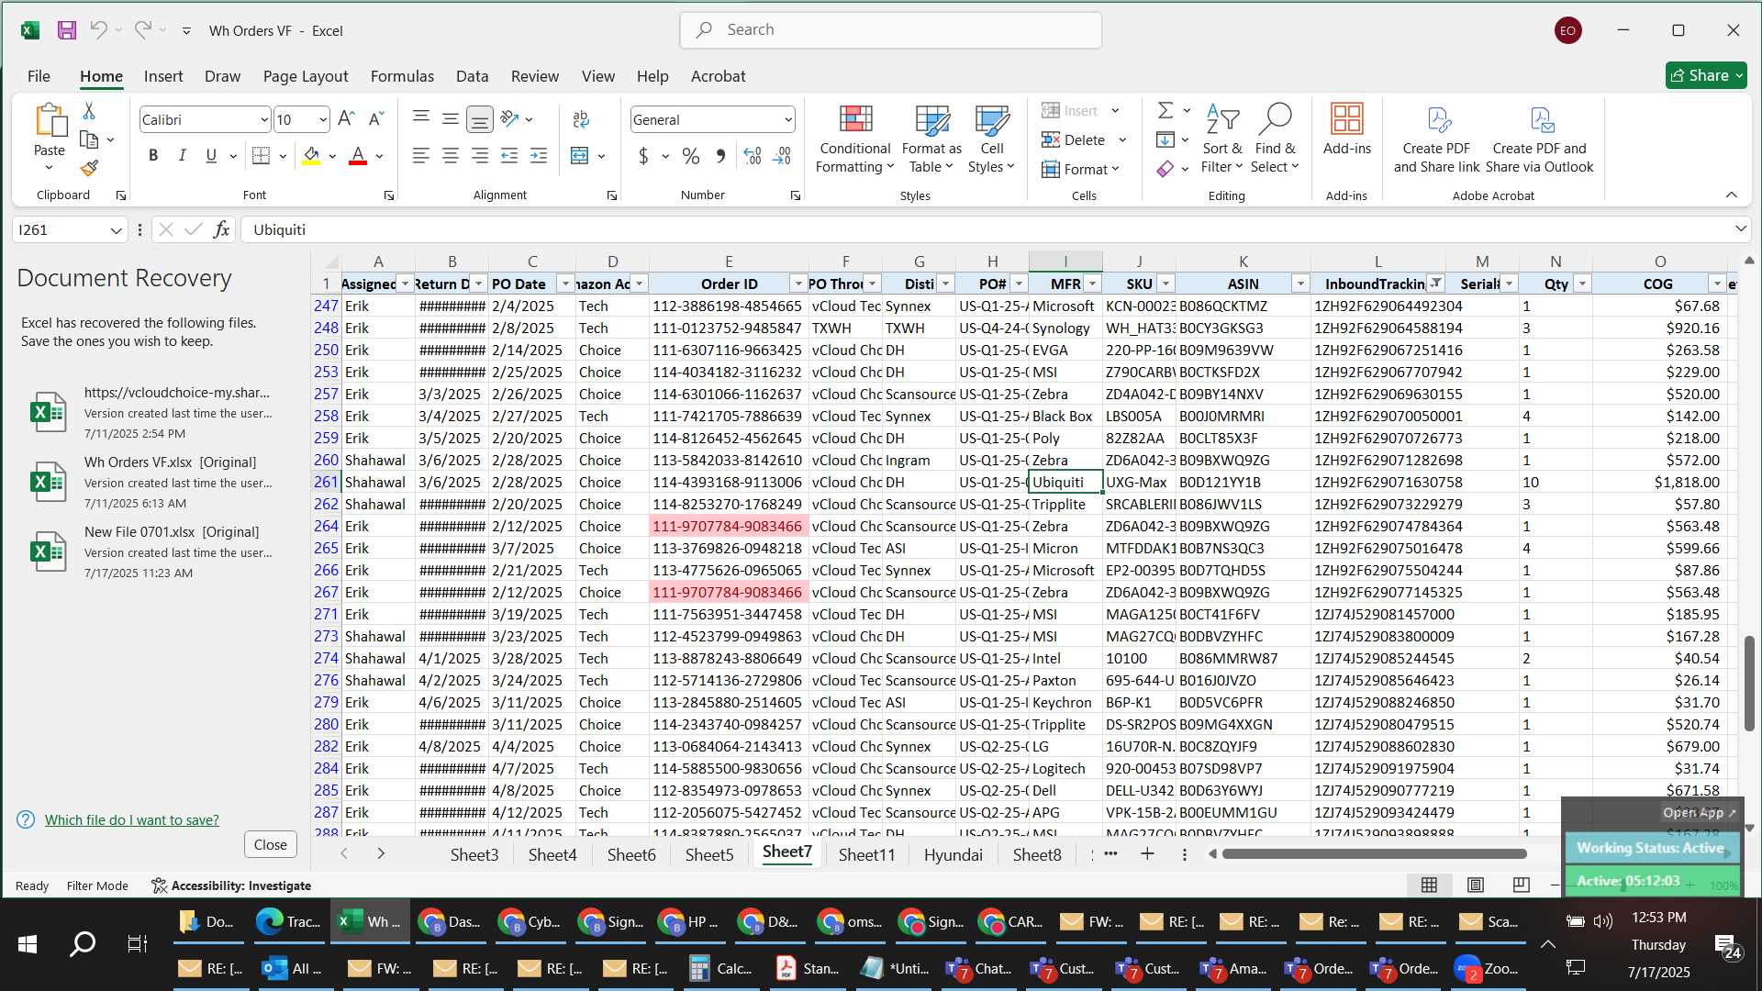The image size is (1762, 991).
Task: Open Sort & Filter icon
Action: (x=1222, y=119)
